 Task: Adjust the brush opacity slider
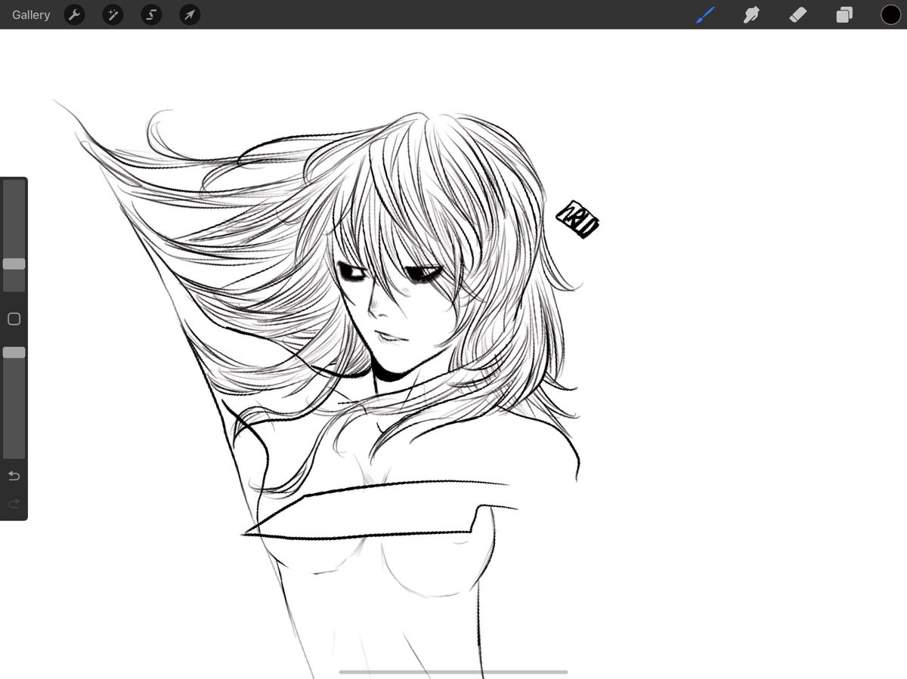pyautogui.click(x=14, y=351)
